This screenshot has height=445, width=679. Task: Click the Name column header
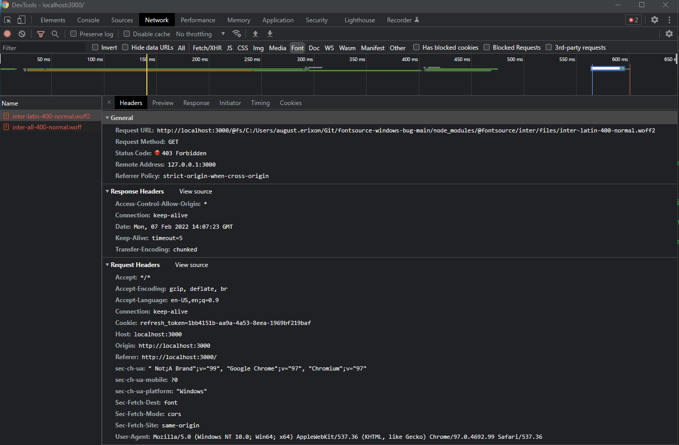point(51,103)
